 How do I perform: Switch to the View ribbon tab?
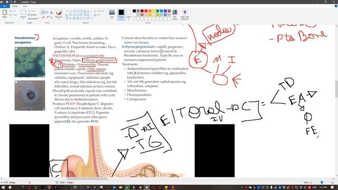(x=25, y=6)
